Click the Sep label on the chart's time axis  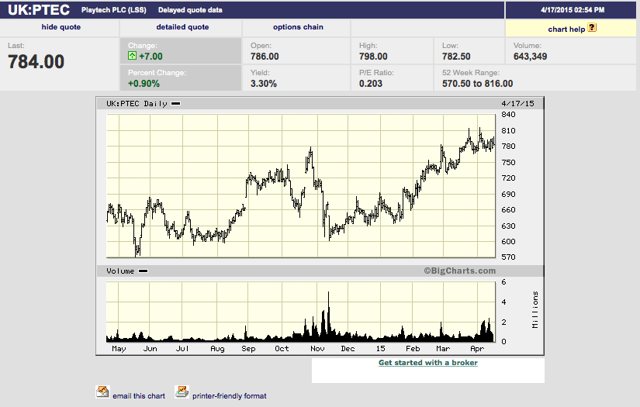click(248, 349)
